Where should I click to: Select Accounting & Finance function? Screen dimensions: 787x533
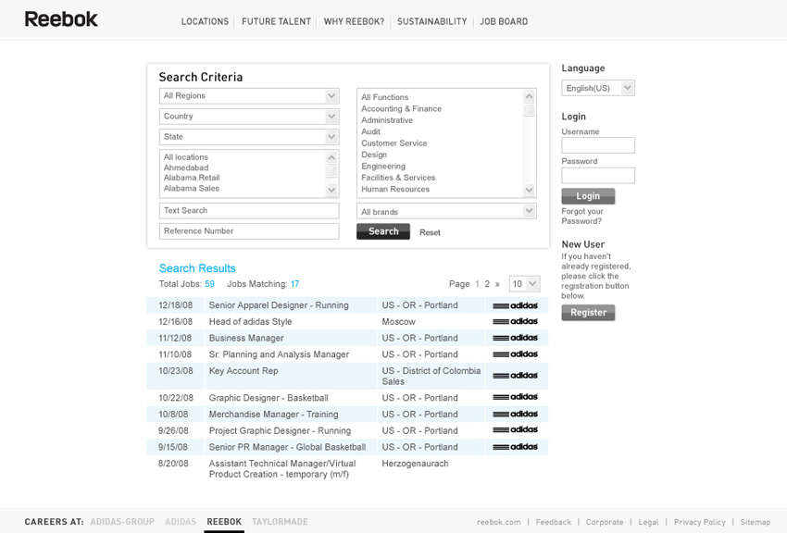[401, 109]
